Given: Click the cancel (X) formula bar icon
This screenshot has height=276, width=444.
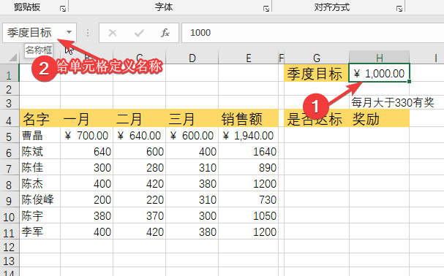Looking at the screenshot, I should point(113,33).
